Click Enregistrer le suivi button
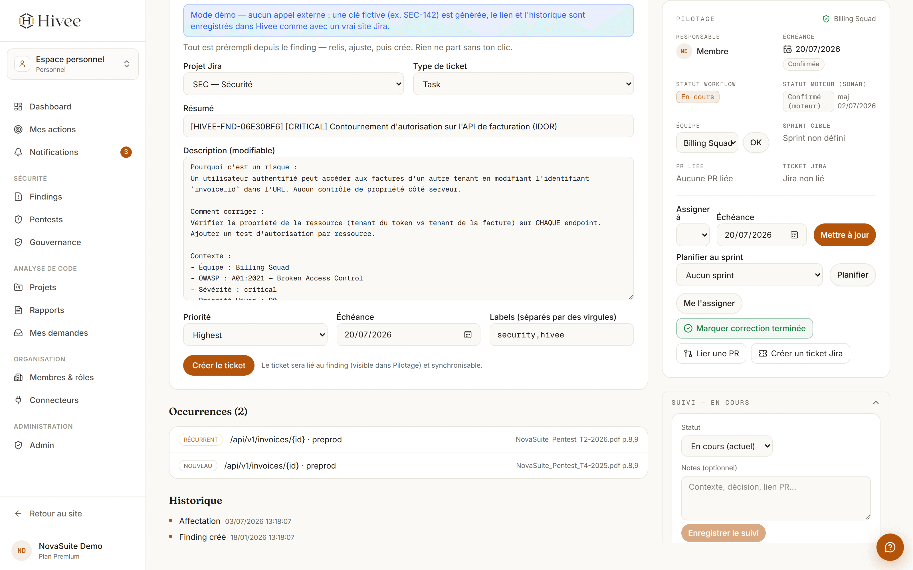Image resolution: width=913 pixels, height=570 pixels. [x=723, y=533]
